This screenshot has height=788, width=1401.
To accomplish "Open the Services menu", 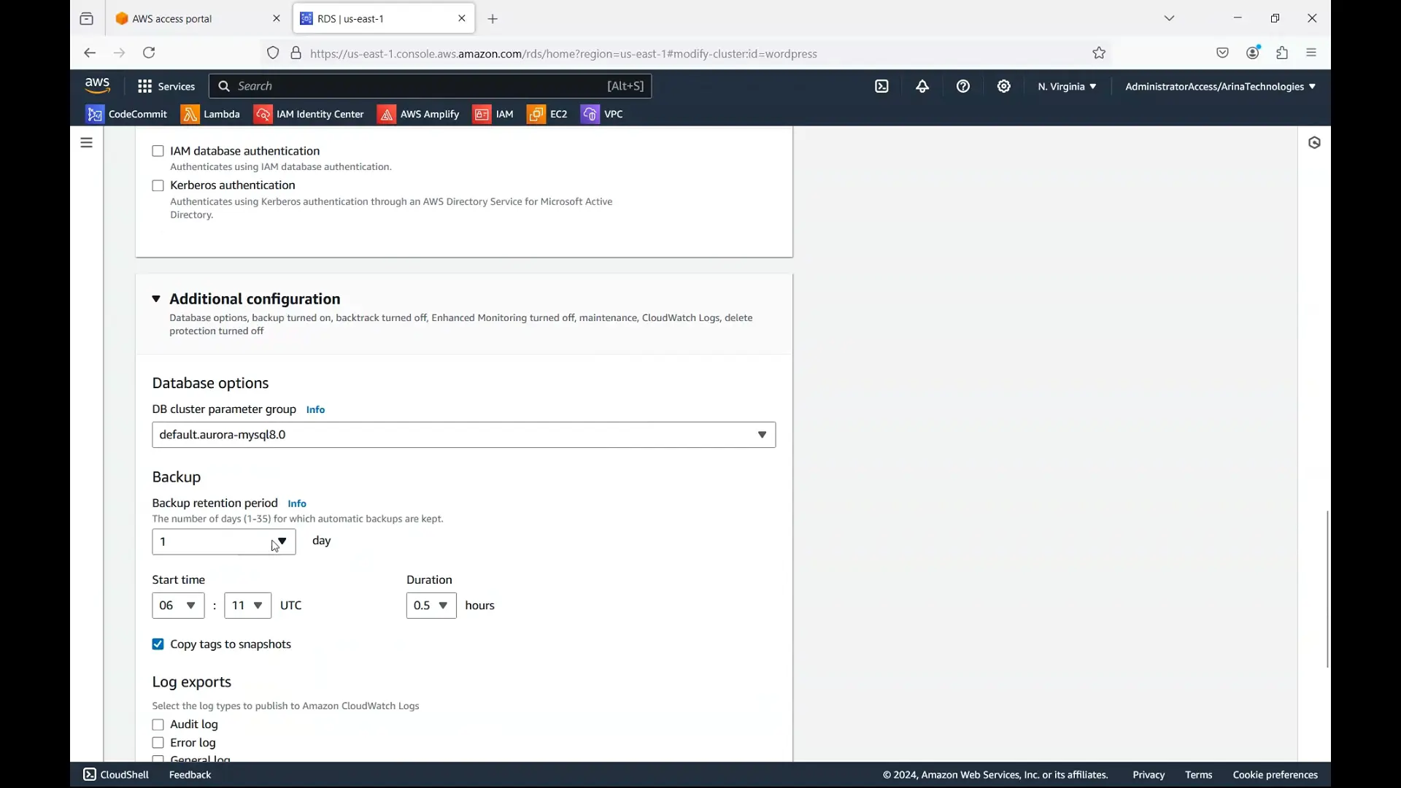I will (x=167, y=87).
